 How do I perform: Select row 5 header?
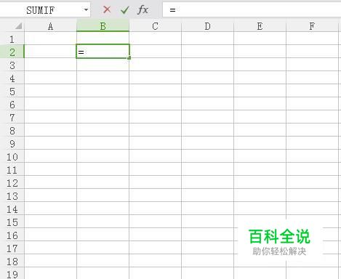[12, 91]
